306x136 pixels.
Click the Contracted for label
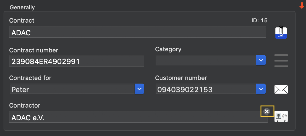point(30,78)
